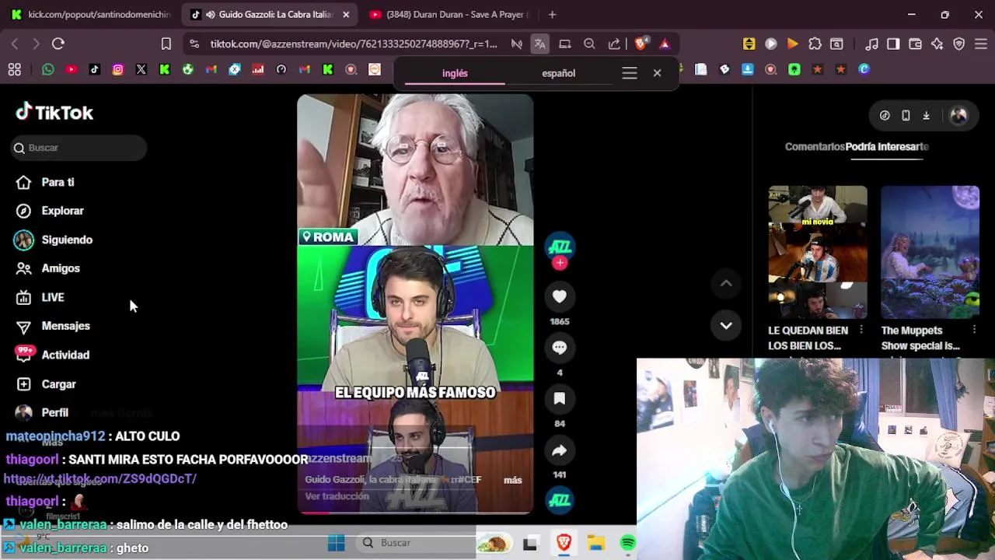Reload the page
This screenshot has height=560, width=995.
pos(58,44)
